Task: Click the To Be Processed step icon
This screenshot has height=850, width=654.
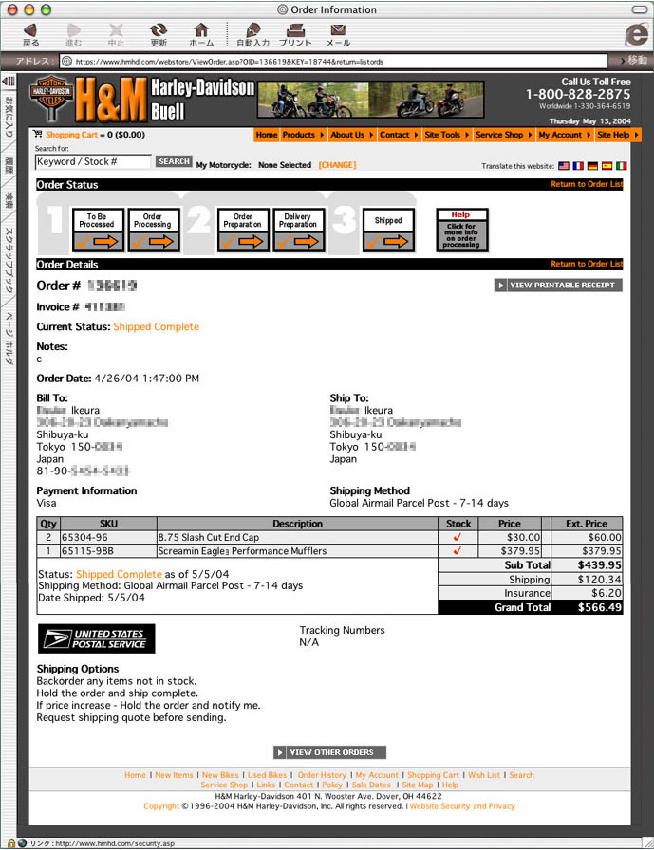Action: (98, 231)
